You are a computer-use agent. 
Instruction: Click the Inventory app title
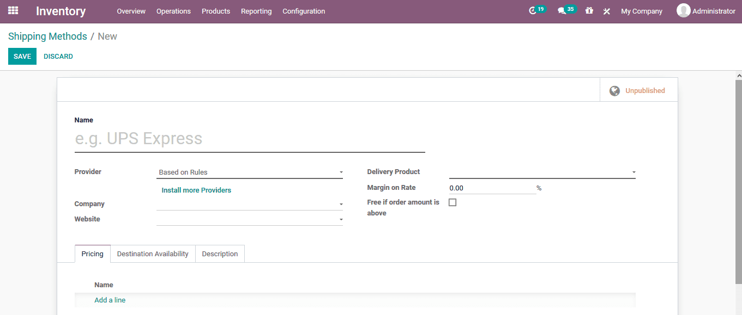pos(61,11)
